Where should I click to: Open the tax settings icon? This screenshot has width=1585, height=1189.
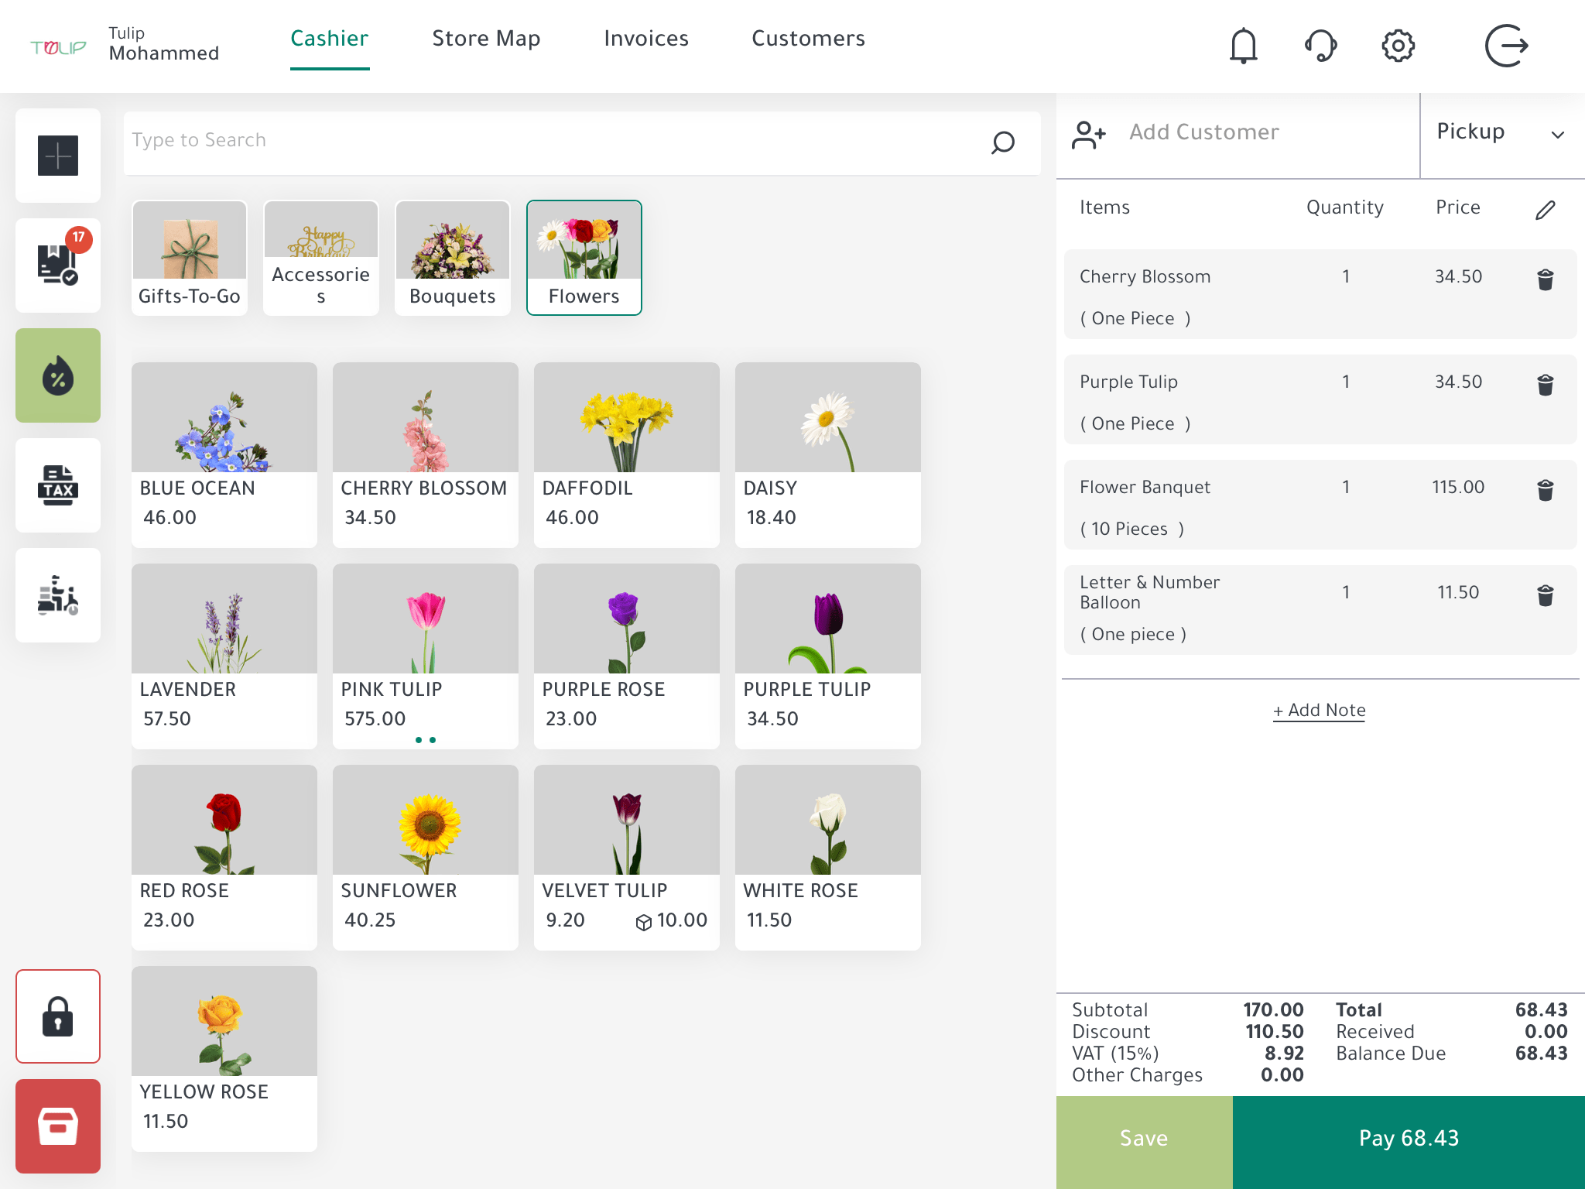tap(57, 485)
